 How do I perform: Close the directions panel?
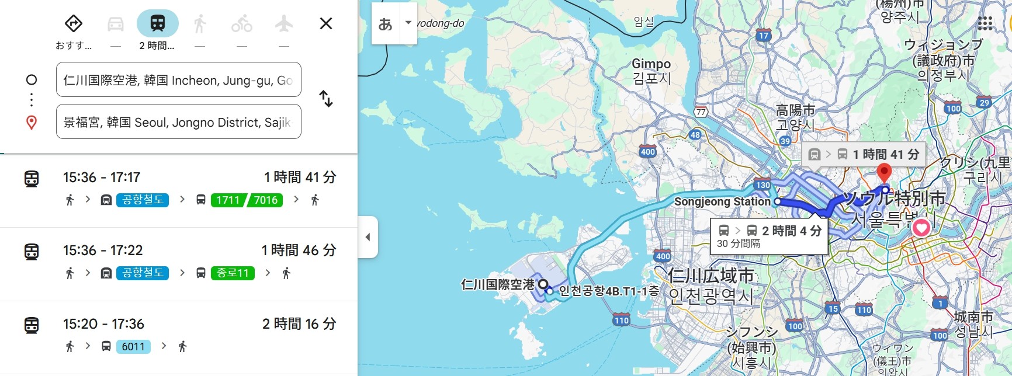(x=326, y=23)
